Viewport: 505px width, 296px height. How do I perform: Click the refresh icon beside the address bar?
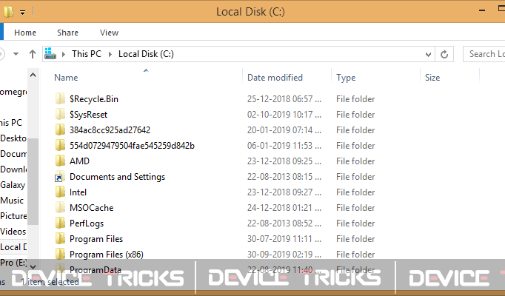click(444, 54)
